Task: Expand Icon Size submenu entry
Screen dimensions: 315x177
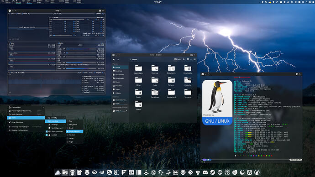Action: 55,121
